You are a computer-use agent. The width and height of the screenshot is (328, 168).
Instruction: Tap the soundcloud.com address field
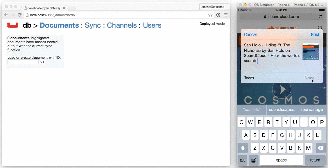[281, 17]
